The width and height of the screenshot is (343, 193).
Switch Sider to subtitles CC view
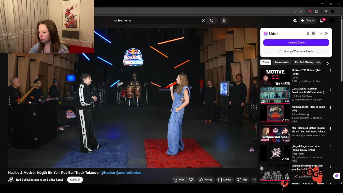click(x=313, y=34)
